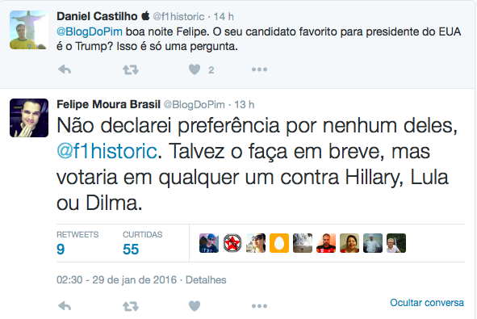Click the @f1historic mention in reply
The image size is (477, 319).
(x=107, y=151)
